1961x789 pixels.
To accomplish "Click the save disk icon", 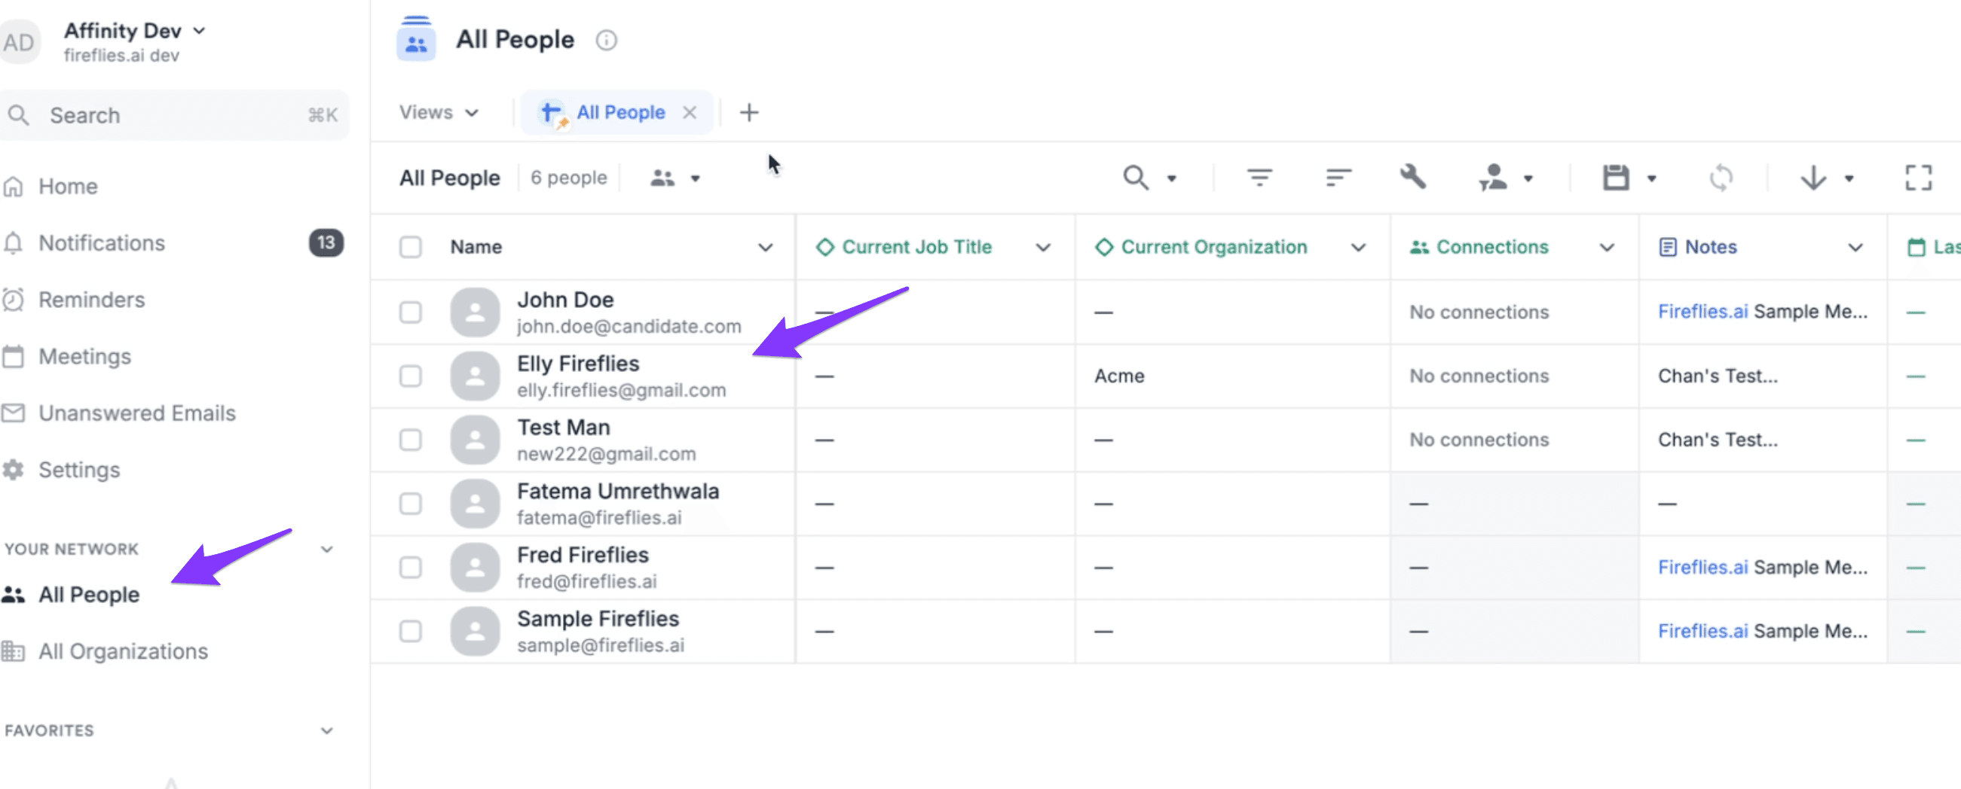I will 1615,178.
